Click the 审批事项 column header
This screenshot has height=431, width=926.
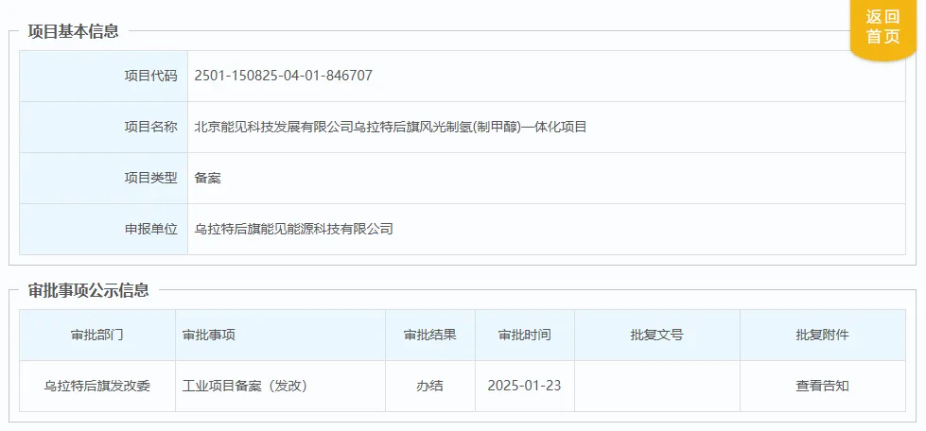[x=281, y=336]
